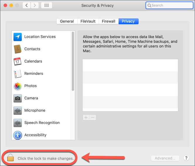Image resolution: width=195 pixels, height=166 pixels.
Task: Select "Reminders" label in the list
Action: (x=34, y=73)
